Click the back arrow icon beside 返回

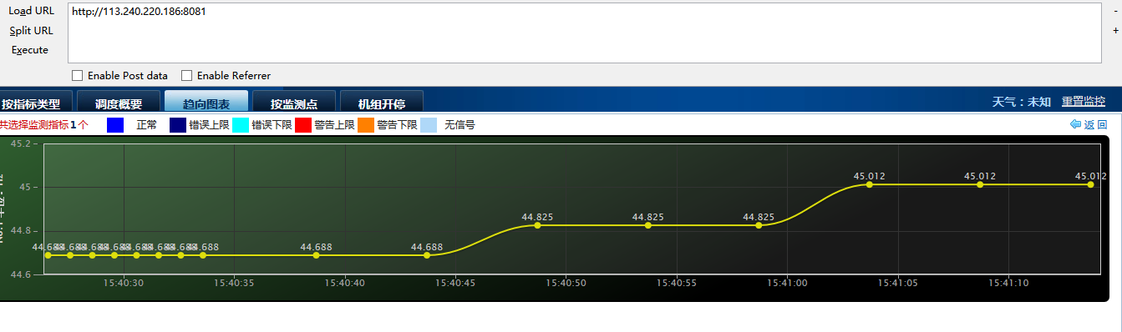click(1076, 124)
